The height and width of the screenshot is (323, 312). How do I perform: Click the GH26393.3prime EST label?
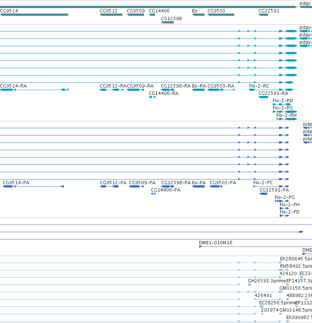coord(267,281)
